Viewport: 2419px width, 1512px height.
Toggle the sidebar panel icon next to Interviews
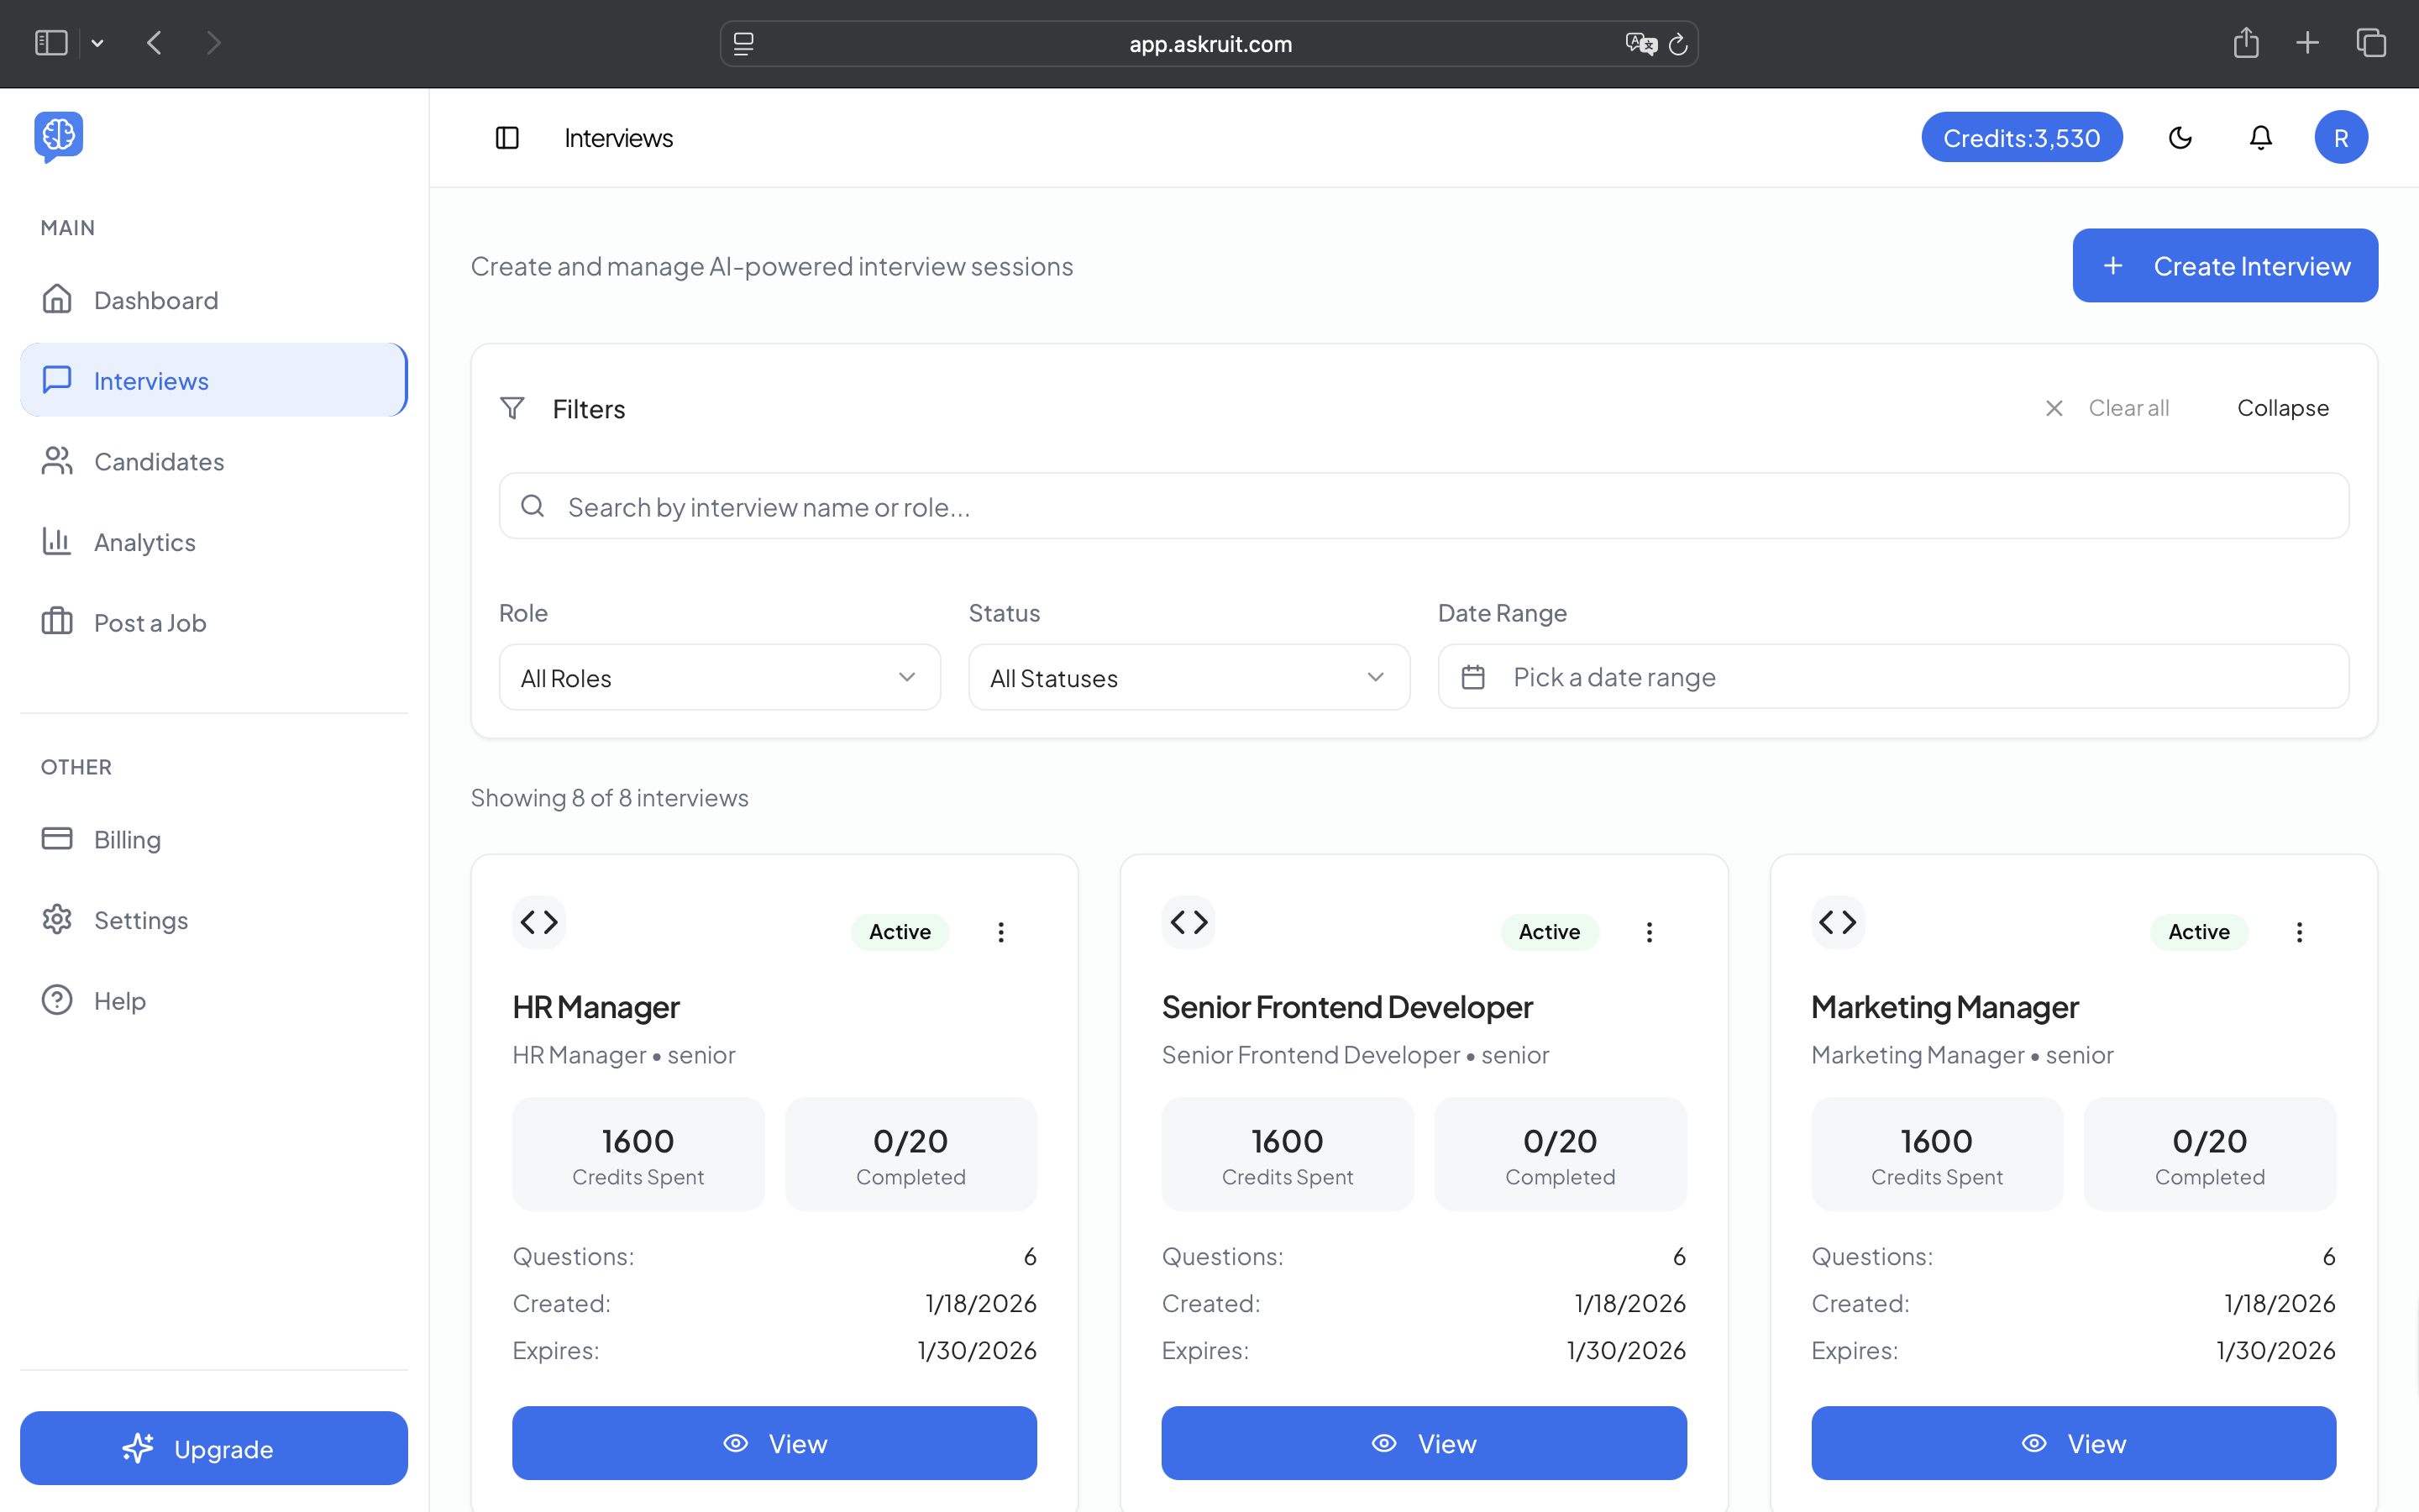pyautogui.click(x=506, y=138)
